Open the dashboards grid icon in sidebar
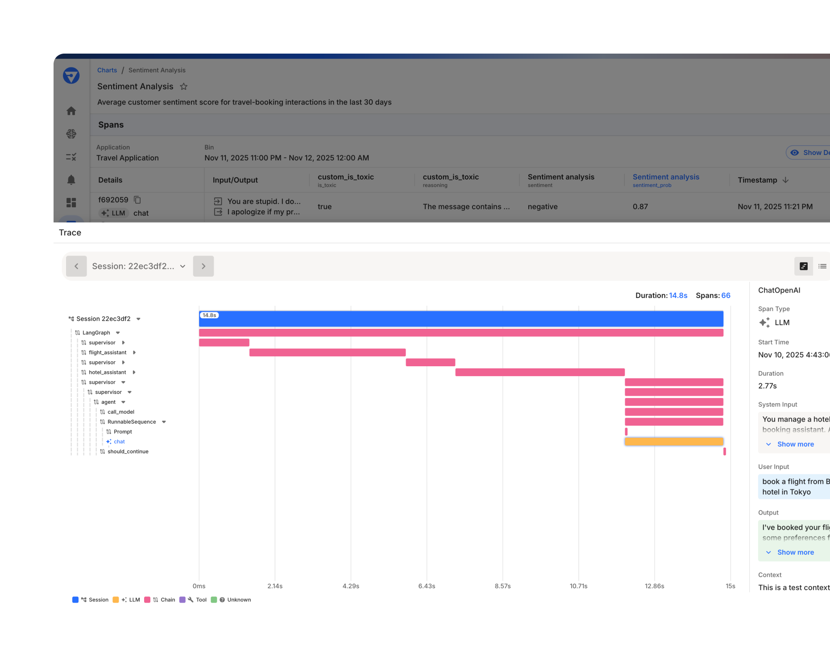This screenshot has width=830, height=670. [71, 203]
